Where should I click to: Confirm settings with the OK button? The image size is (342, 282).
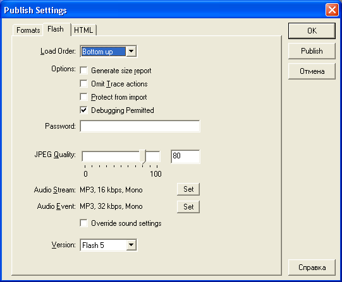click(x=312, y=31)
